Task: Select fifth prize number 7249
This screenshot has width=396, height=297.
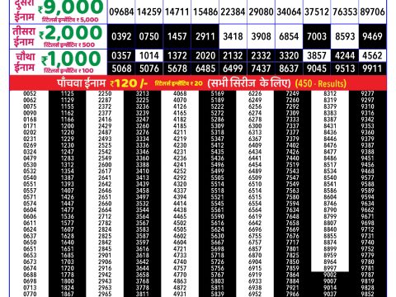Action: coord(292,93)
